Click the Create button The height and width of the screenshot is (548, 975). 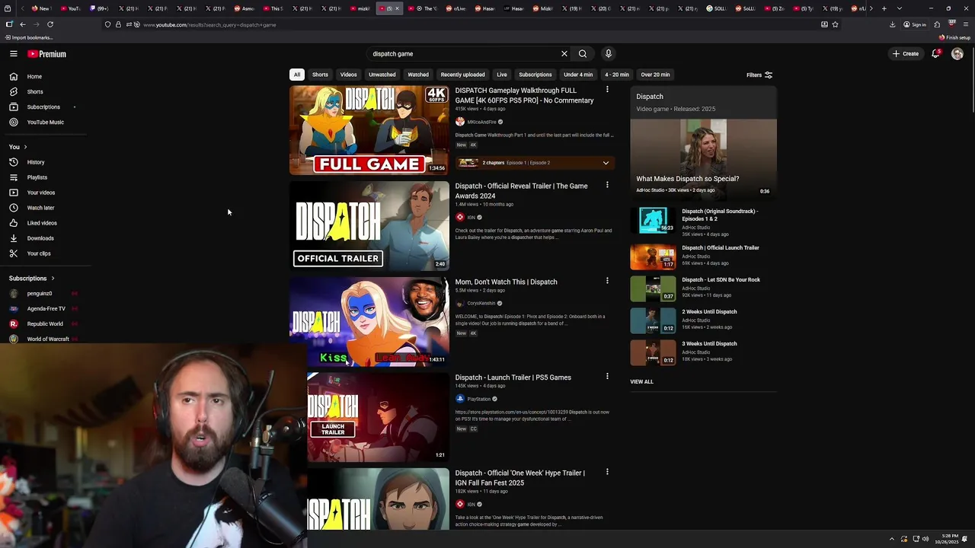pyautogui.click(x=906, y=54)
